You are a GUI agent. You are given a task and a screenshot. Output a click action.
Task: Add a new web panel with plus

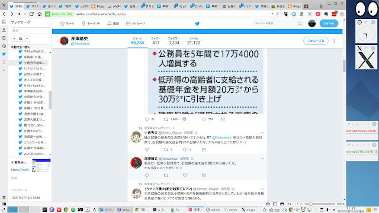(x=4, y=70)
